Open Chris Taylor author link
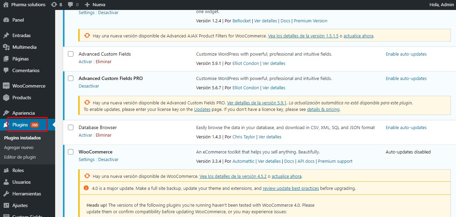456x217 pixels. coord(244,137)
